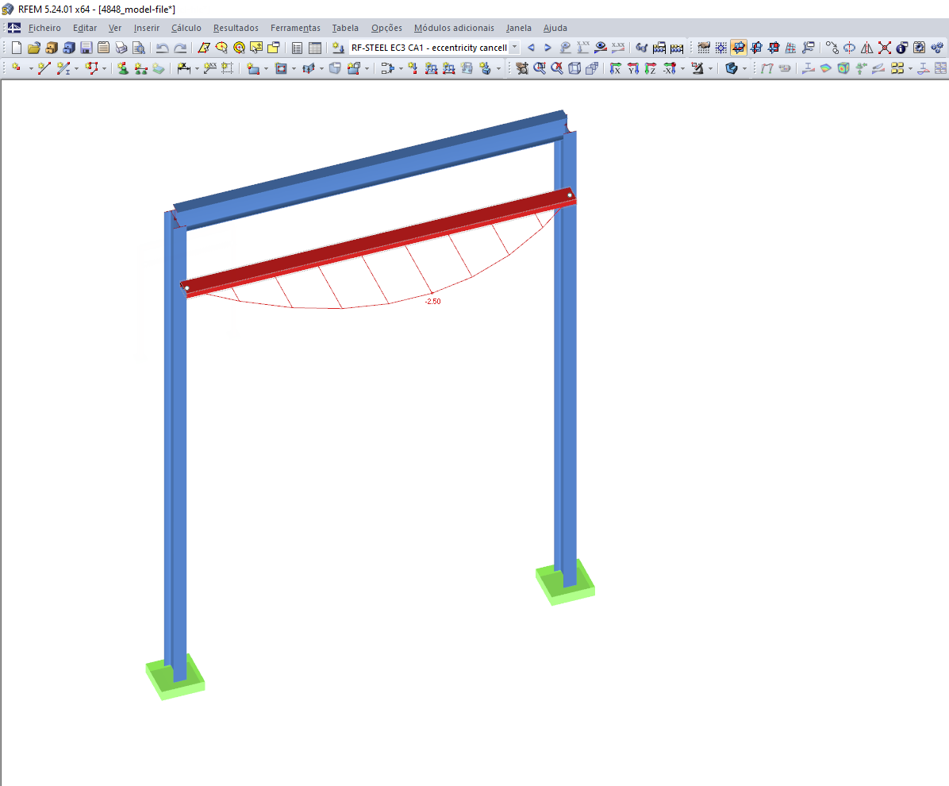
Task: Click the info icon in the top toolbar
Action: (x=902, y=47)
